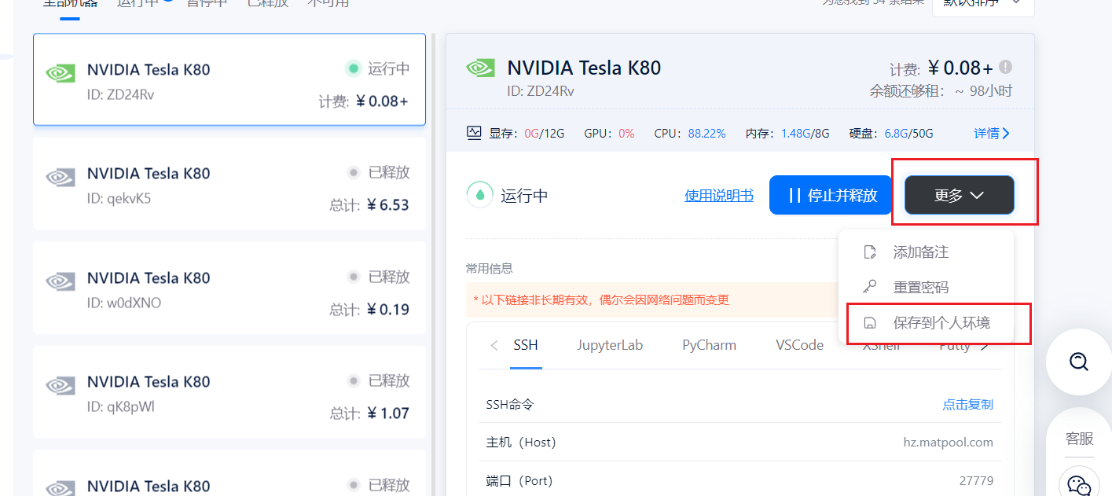Click the green running status droplet icon
The width and height of the screenshot is (1112, 496).
(x=479, y=195)
